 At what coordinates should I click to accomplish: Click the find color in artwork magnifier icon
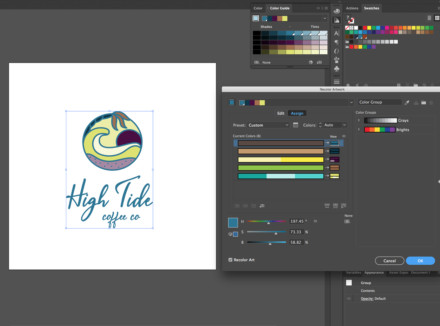coord(344,206)
